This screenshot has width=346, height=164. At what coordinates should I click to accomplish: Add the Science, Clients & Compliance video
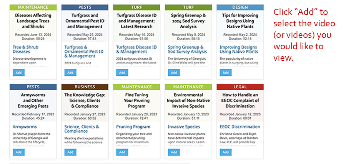(70, 152)
